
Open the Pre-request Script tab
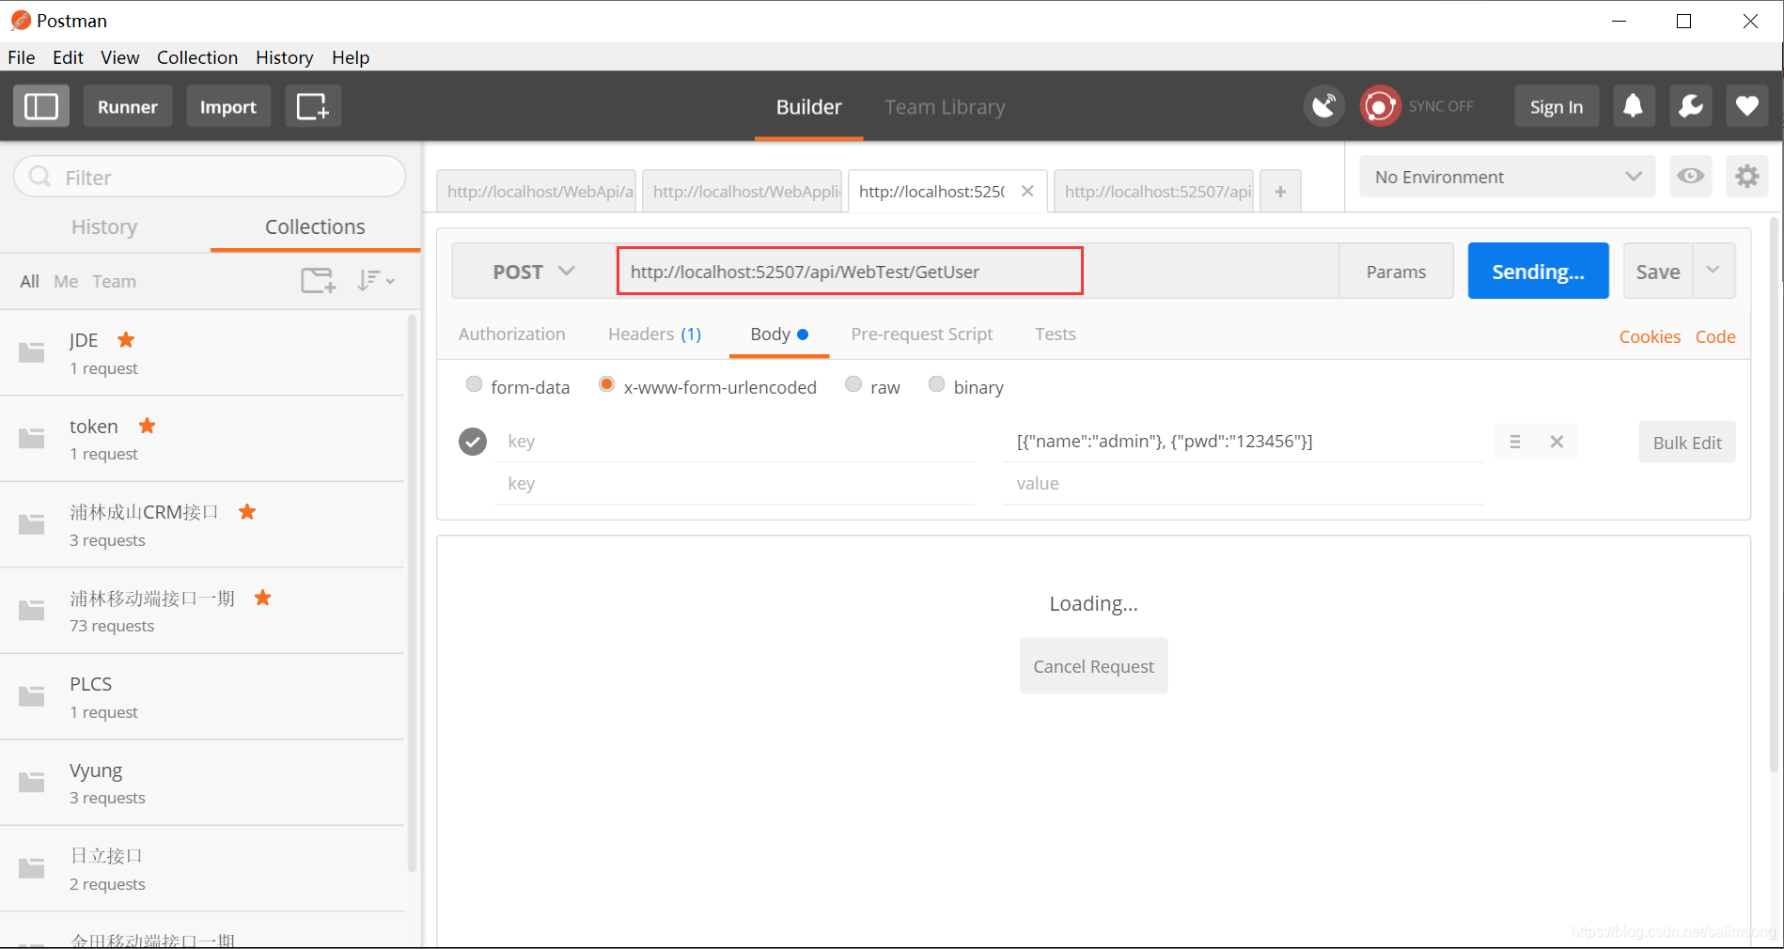922,334
